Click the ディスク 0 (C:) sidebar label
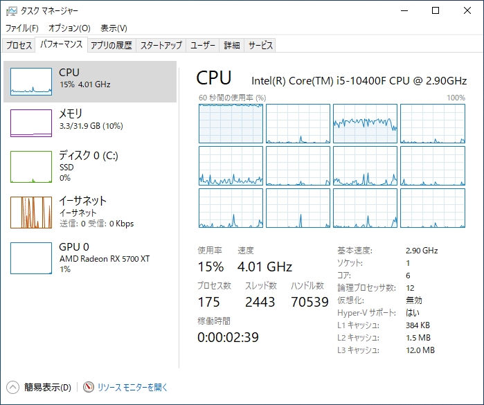Screen dimensions: 484x405 [89, 155]
